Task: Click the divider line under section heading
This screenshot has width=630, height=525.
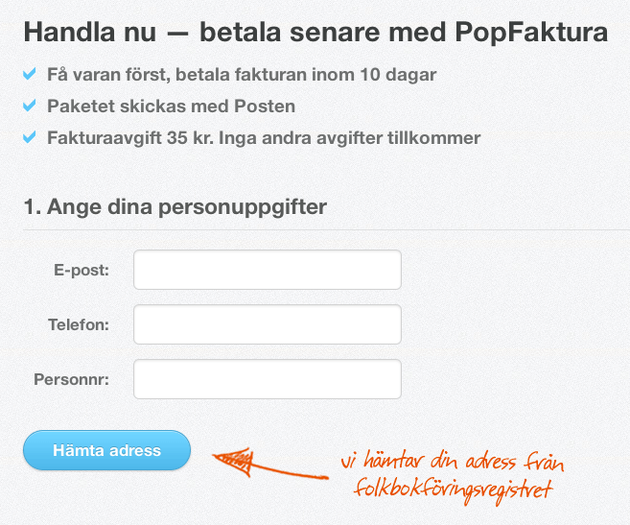Action: coord(326,230)
